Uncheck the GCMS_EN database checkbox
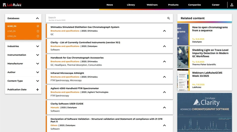Image resolution: width=237 pixels, height=132 pixels. pyautogui.click(x=38, y=26)
